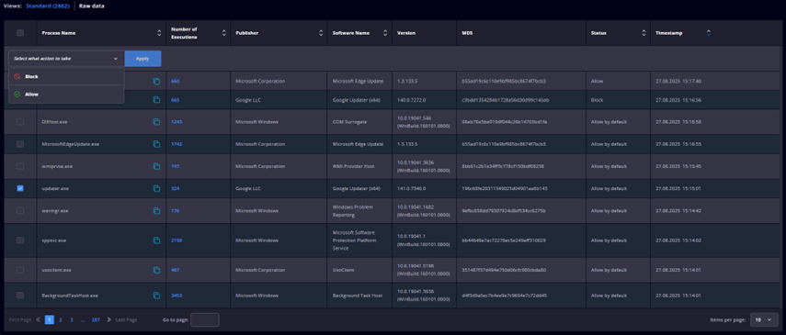Copy the wermgr.exe process name
The height and width of the screenshot is (335, 786).
156,211
